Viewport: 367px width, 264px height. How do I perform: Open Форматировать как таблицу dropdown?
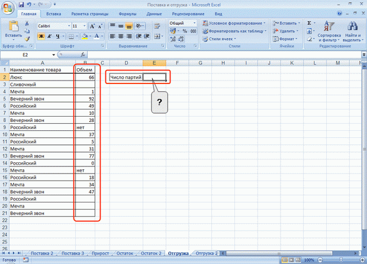234,31
